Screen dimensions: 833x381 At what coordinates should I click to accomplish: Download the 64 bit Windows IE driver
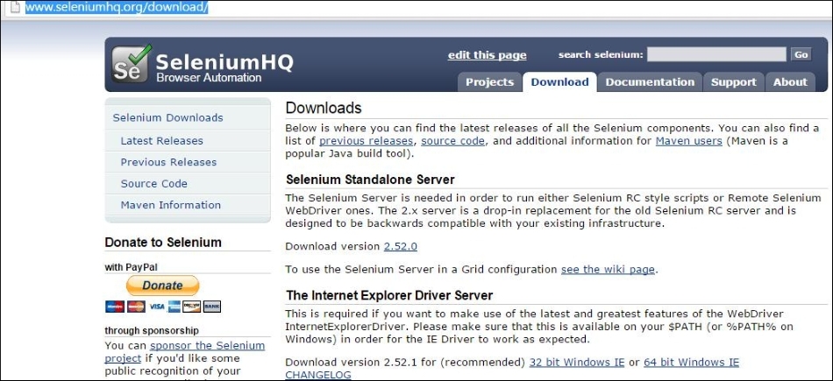691,363
